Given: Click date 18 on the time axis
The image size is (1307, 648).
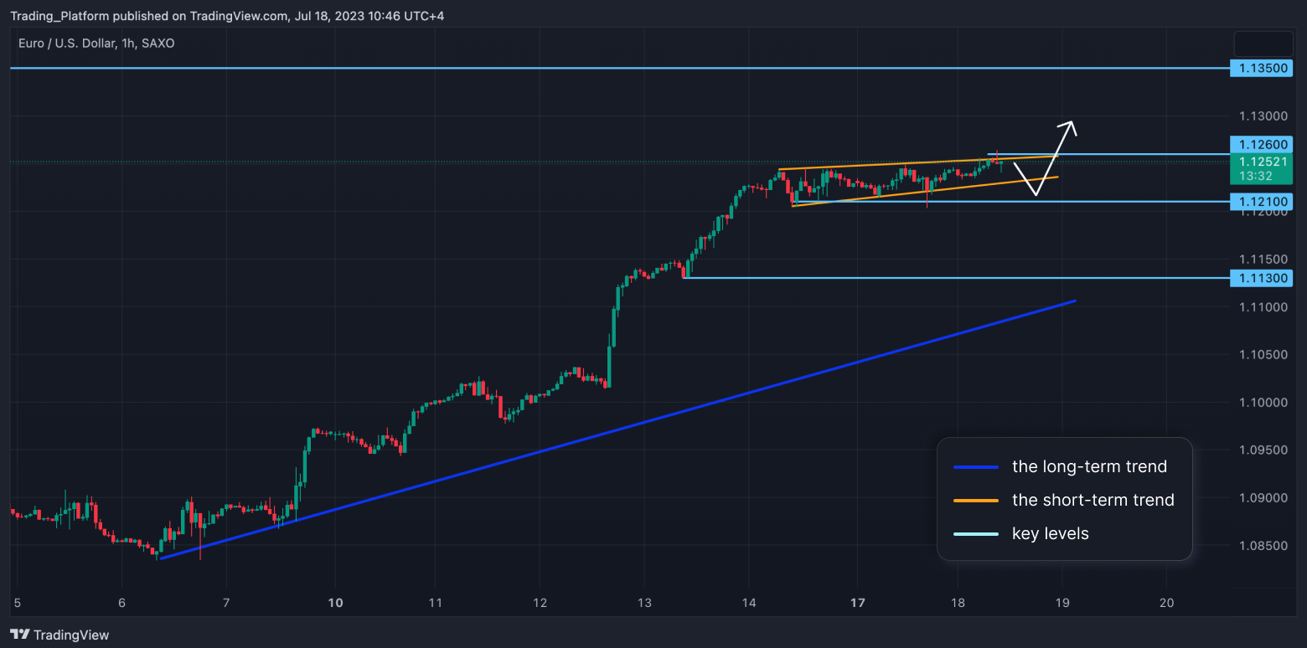Looking at the screenshot, I should coord(958,603).
